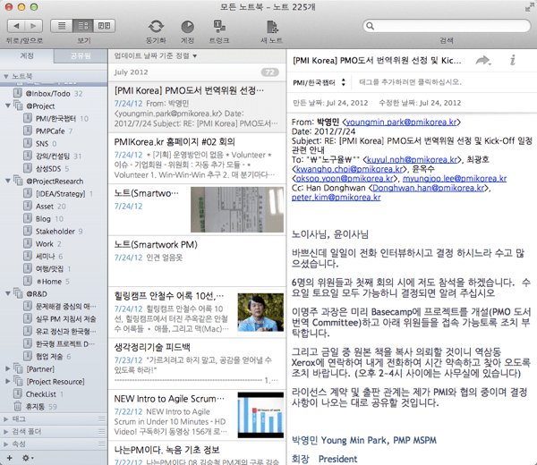
Task: Select the 계정 (Account) sidebar tab
Action: pyautogui.click(x=27, y=55)
